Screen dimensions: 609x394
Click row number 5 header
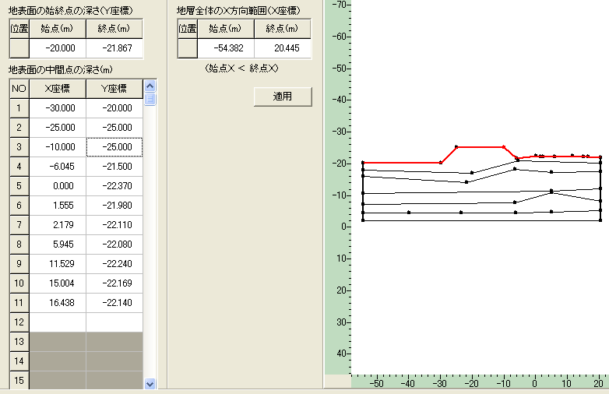tap(19, 186)
